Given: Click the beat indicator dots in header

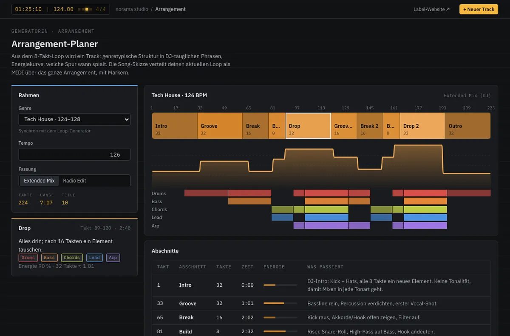Looking at the screenshot, I should 85,9.
